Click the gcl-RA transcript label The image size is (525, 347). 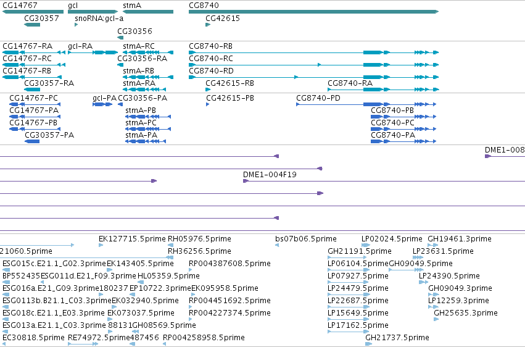coord(80,46)
